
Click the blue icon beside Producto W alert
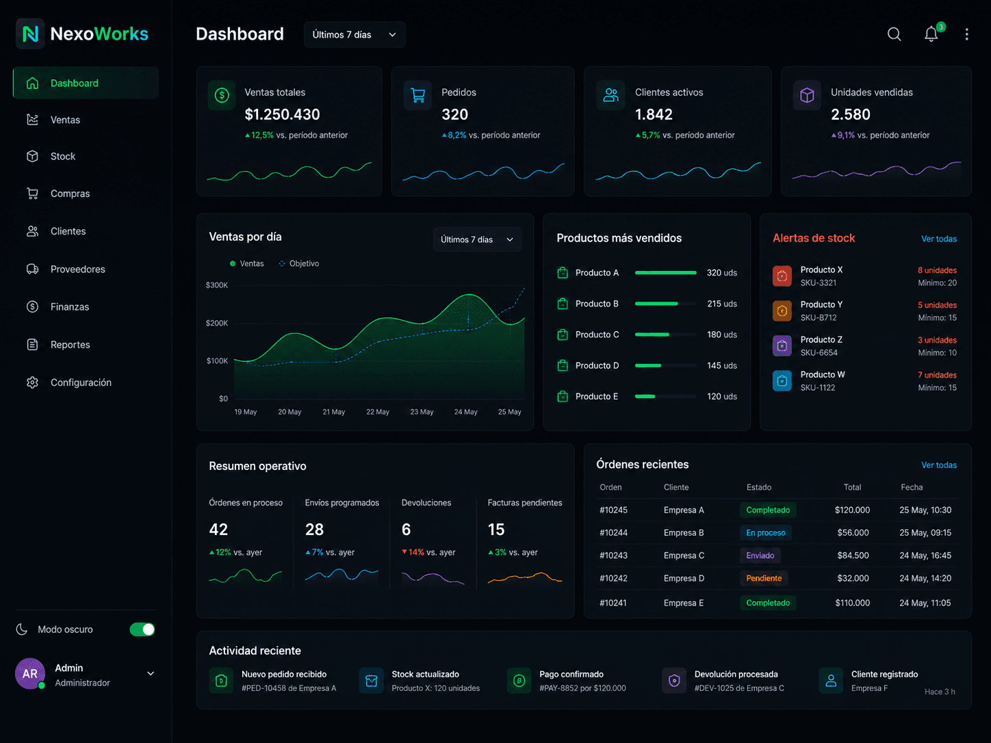tap(782, 380)
